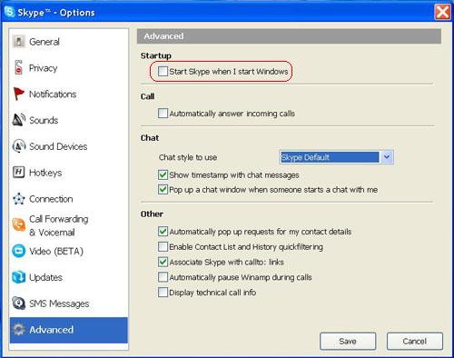The width and height of the screenshot is (454, 358).
Task: Click the Chat section heading
Action: [150, 138]
